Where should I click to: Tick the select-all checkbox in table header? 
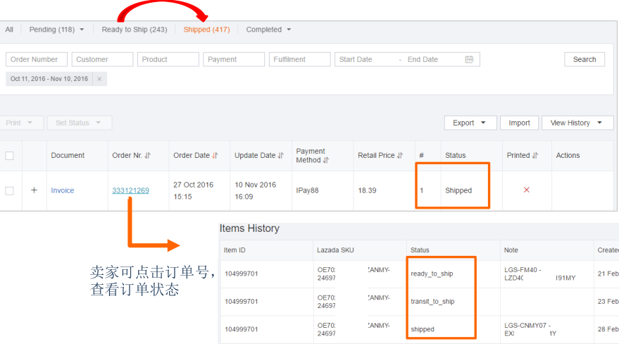9,156
